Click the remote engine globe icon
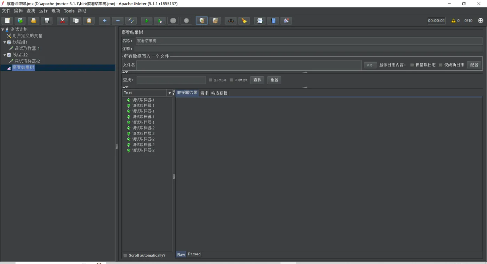The image size is (487, 264). 481,21
